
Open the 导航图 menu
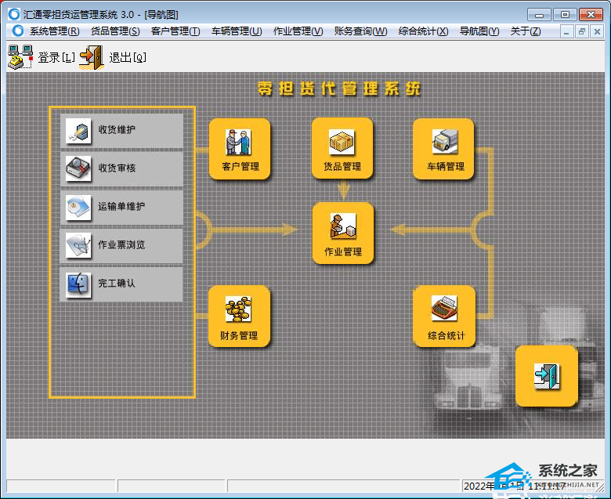tap(479, 31)
